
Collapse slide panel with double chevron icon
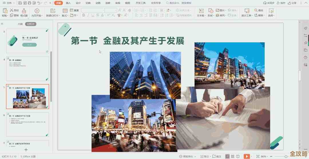pos(2,24)
